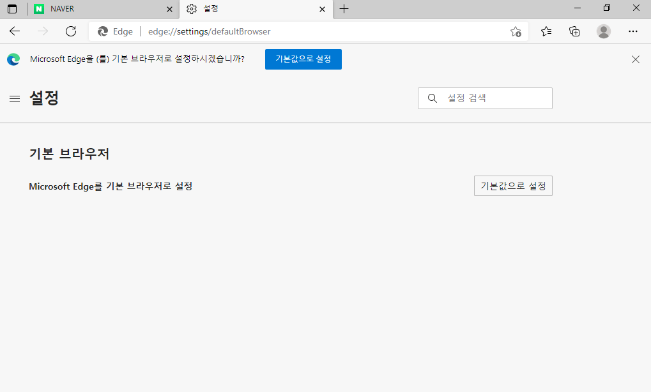The height and width of the screenshot is (392, 651).
Task: Close the 설정 settings tab
Action: pos(322,9)
